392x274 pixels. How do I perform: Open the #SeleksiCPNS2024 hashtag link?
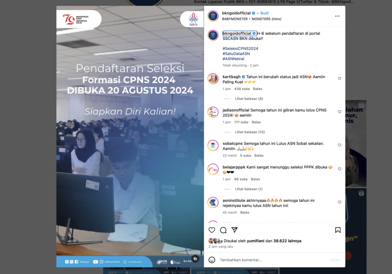click(x=240, y=48)
